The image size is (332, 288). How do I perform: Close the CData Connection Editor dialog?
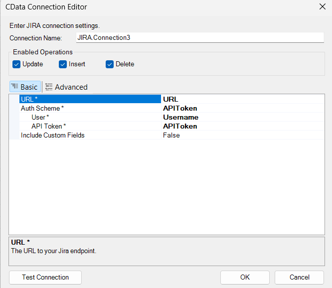(322, 6)
